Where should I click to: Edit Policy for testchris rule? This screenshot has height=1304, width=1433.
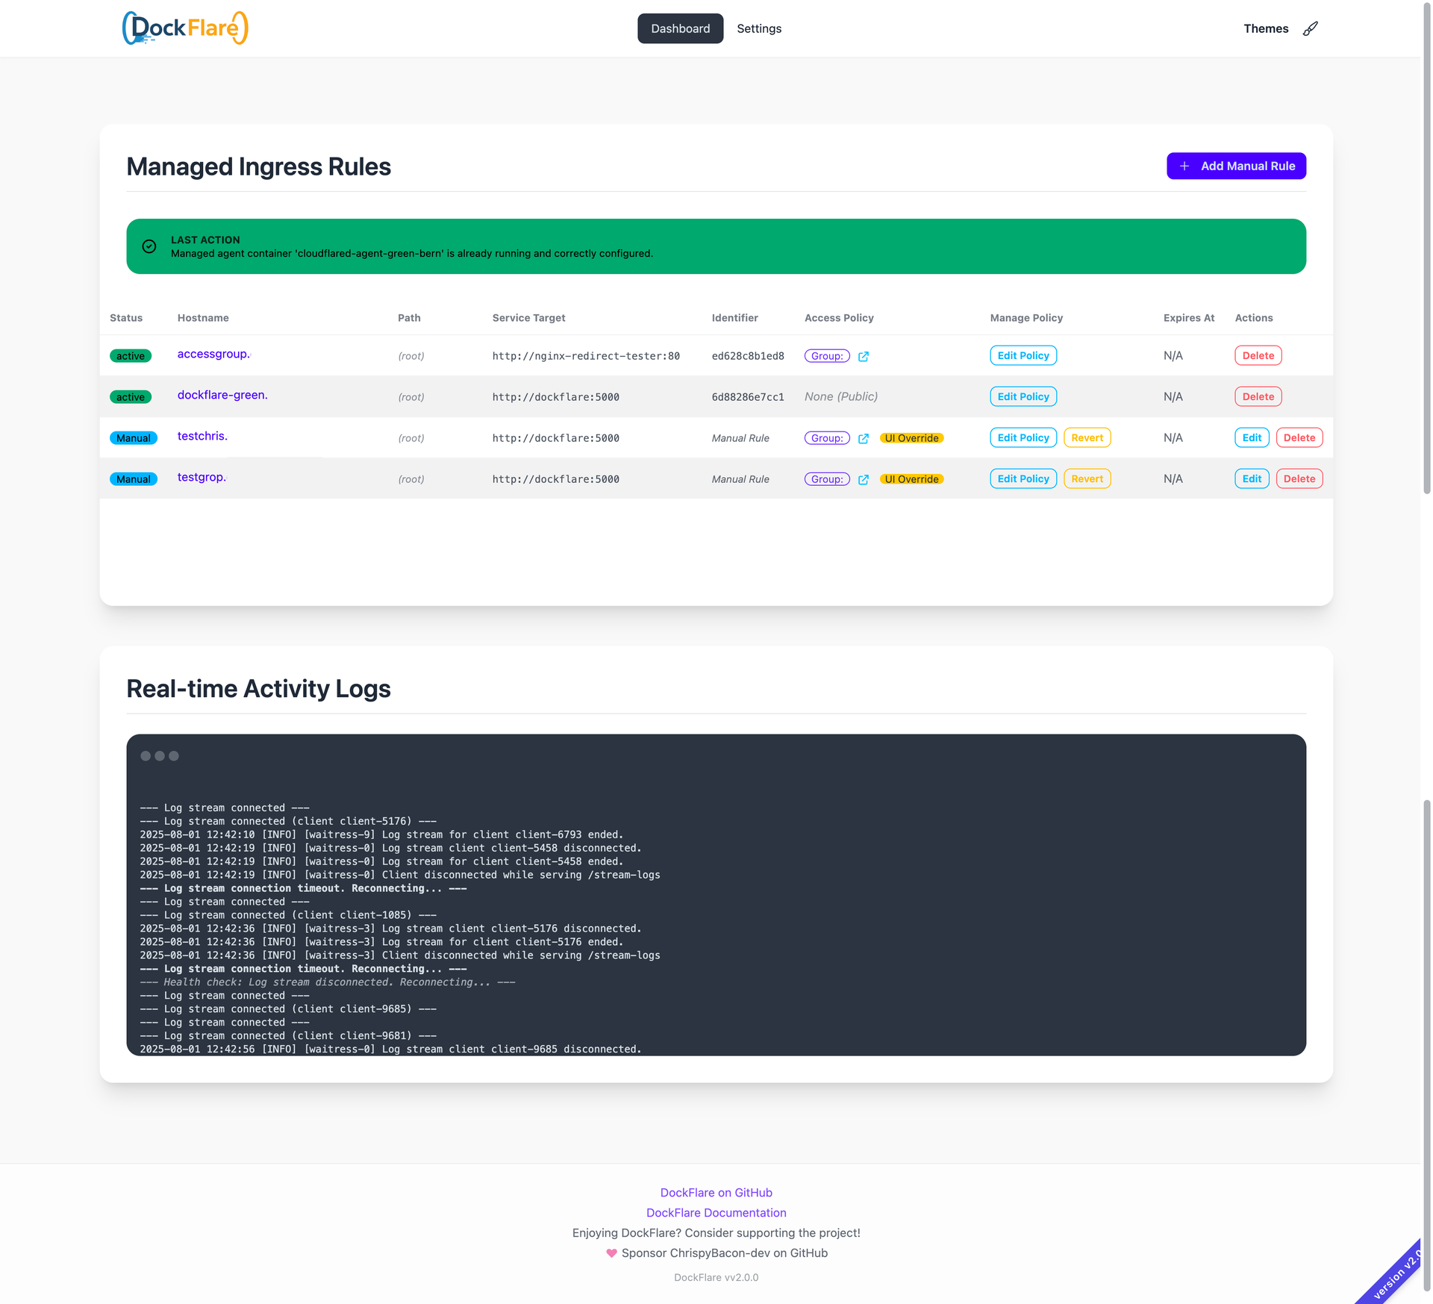coord(1023,437)
